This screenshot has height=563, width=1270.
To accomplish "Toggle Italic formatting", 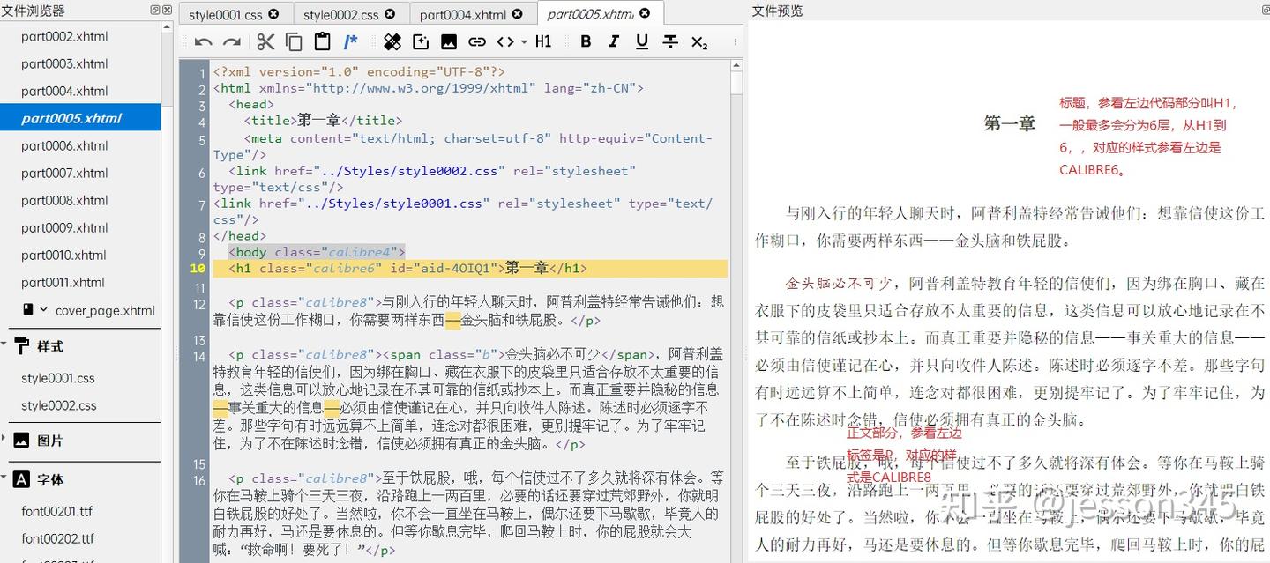I will pyautogui.click(x=613, y=41).
